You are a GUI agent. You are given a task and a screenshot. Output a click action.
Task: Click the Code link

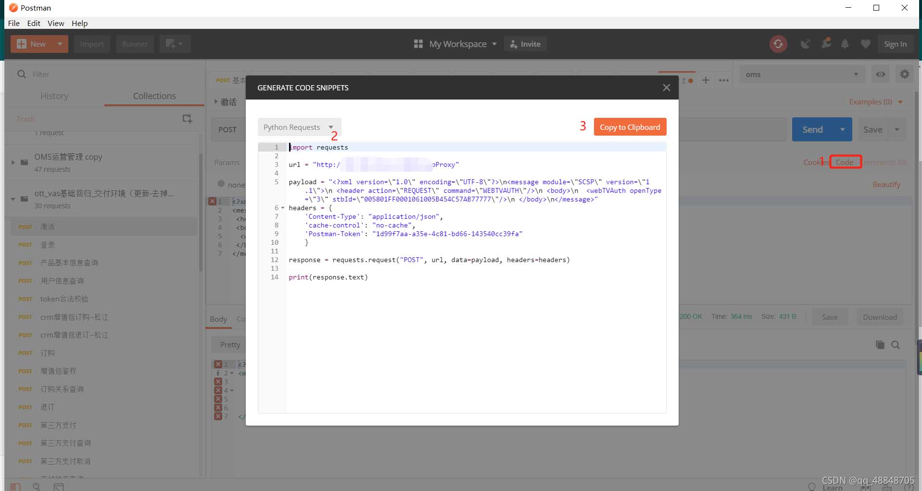pyautogui.click(x=845, y=162)
